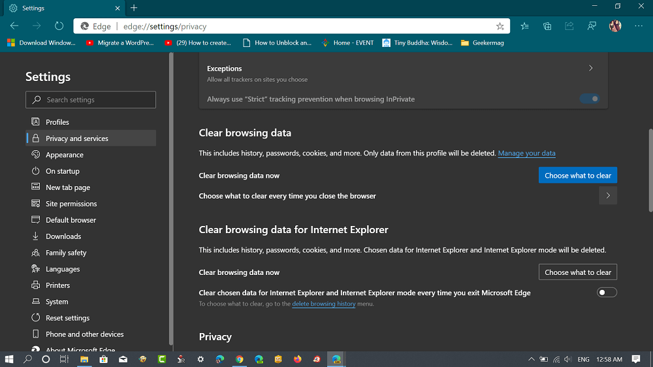The height and width of the screenshot is (367, 653).
Task: Open On startup settings section
Action: coord(91,171)
